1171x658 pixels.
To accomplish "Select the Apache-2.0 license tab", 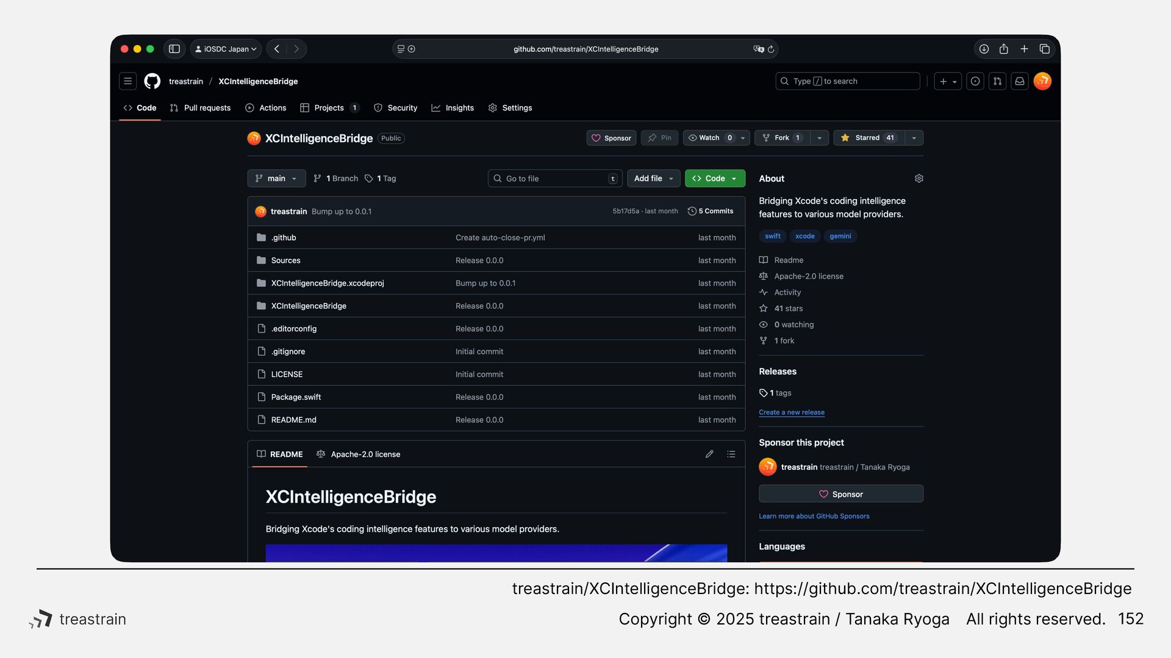I will pyautogui.click(x=359, y=454).
